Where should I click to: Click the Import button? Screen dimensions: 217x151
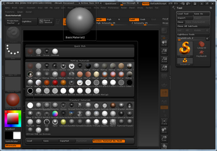point(185,18)
